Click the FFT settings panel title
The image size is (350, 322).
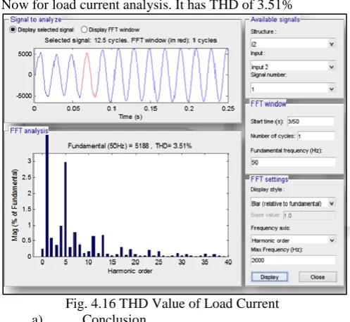[269, 179]
